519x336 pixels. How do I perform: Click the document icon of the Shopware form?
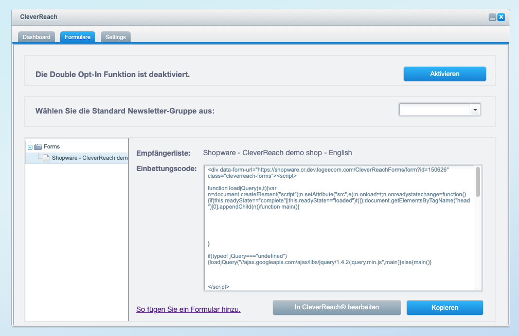(46, 158)
